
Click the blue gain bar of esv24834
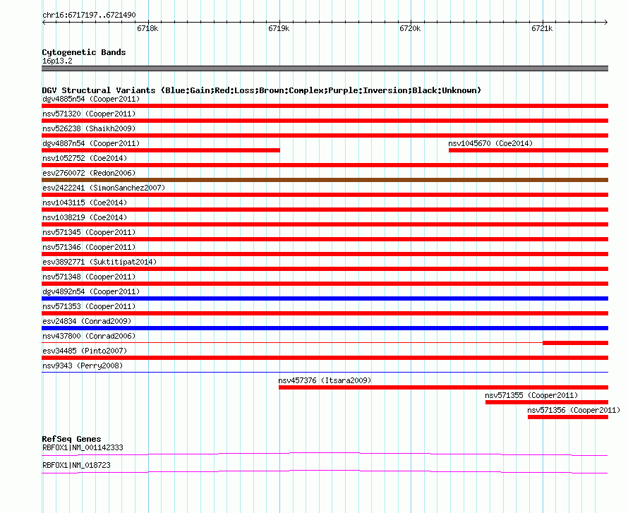[x=325, y=328]
